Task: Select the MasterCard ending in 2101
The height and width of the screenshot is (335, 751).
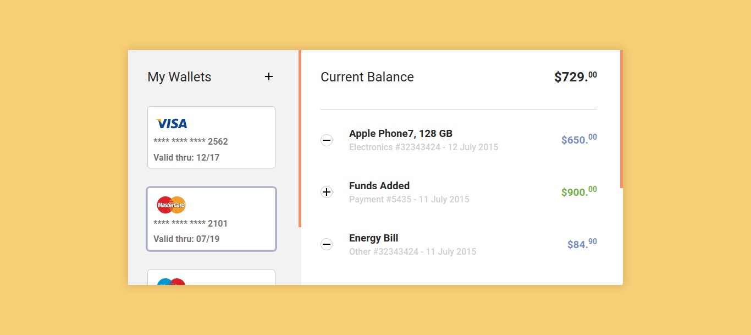Action: click(x=211, y=219)
